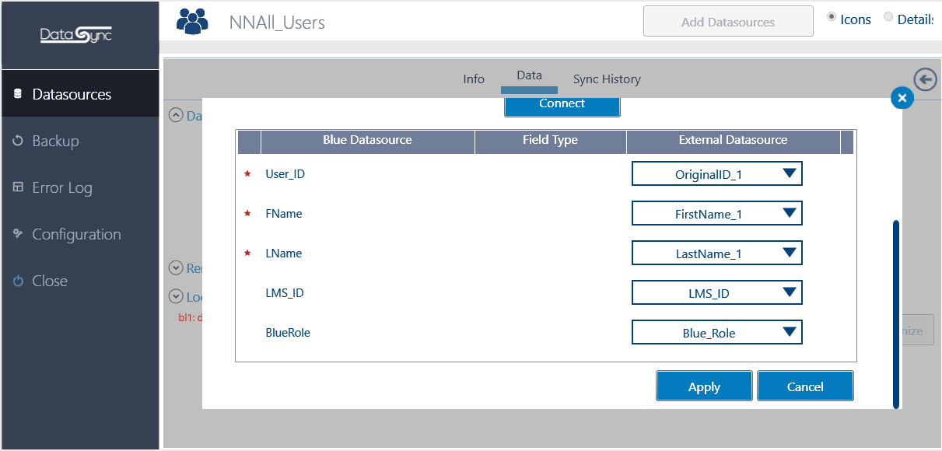Click the NNAll_Users group icon
This screenshot has width=942, height=451.
192,21
